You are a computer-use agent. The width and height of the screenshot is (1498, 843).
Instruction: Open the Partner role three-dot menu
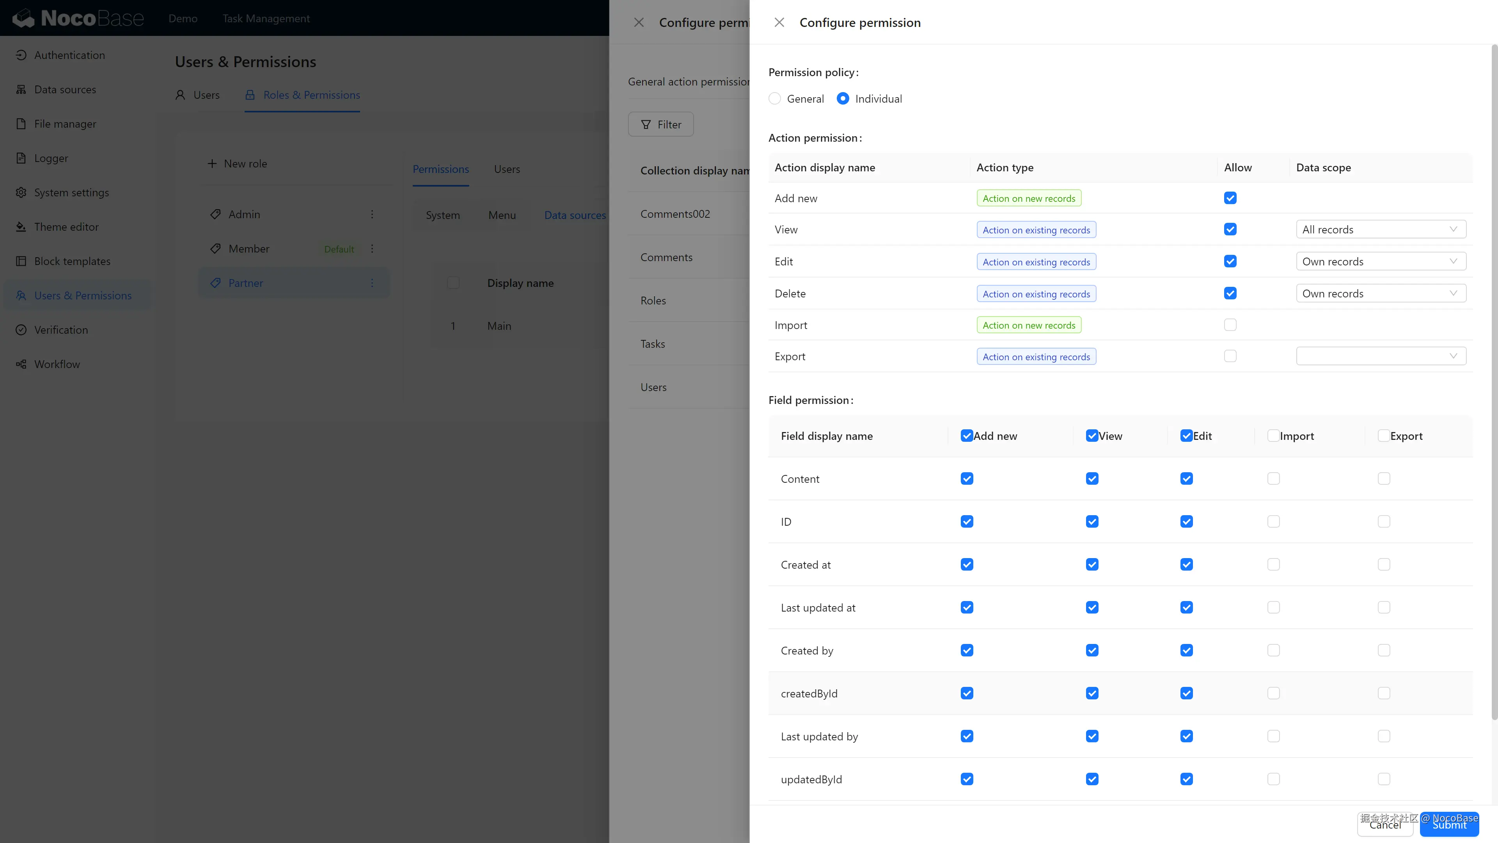coord(372,283)
